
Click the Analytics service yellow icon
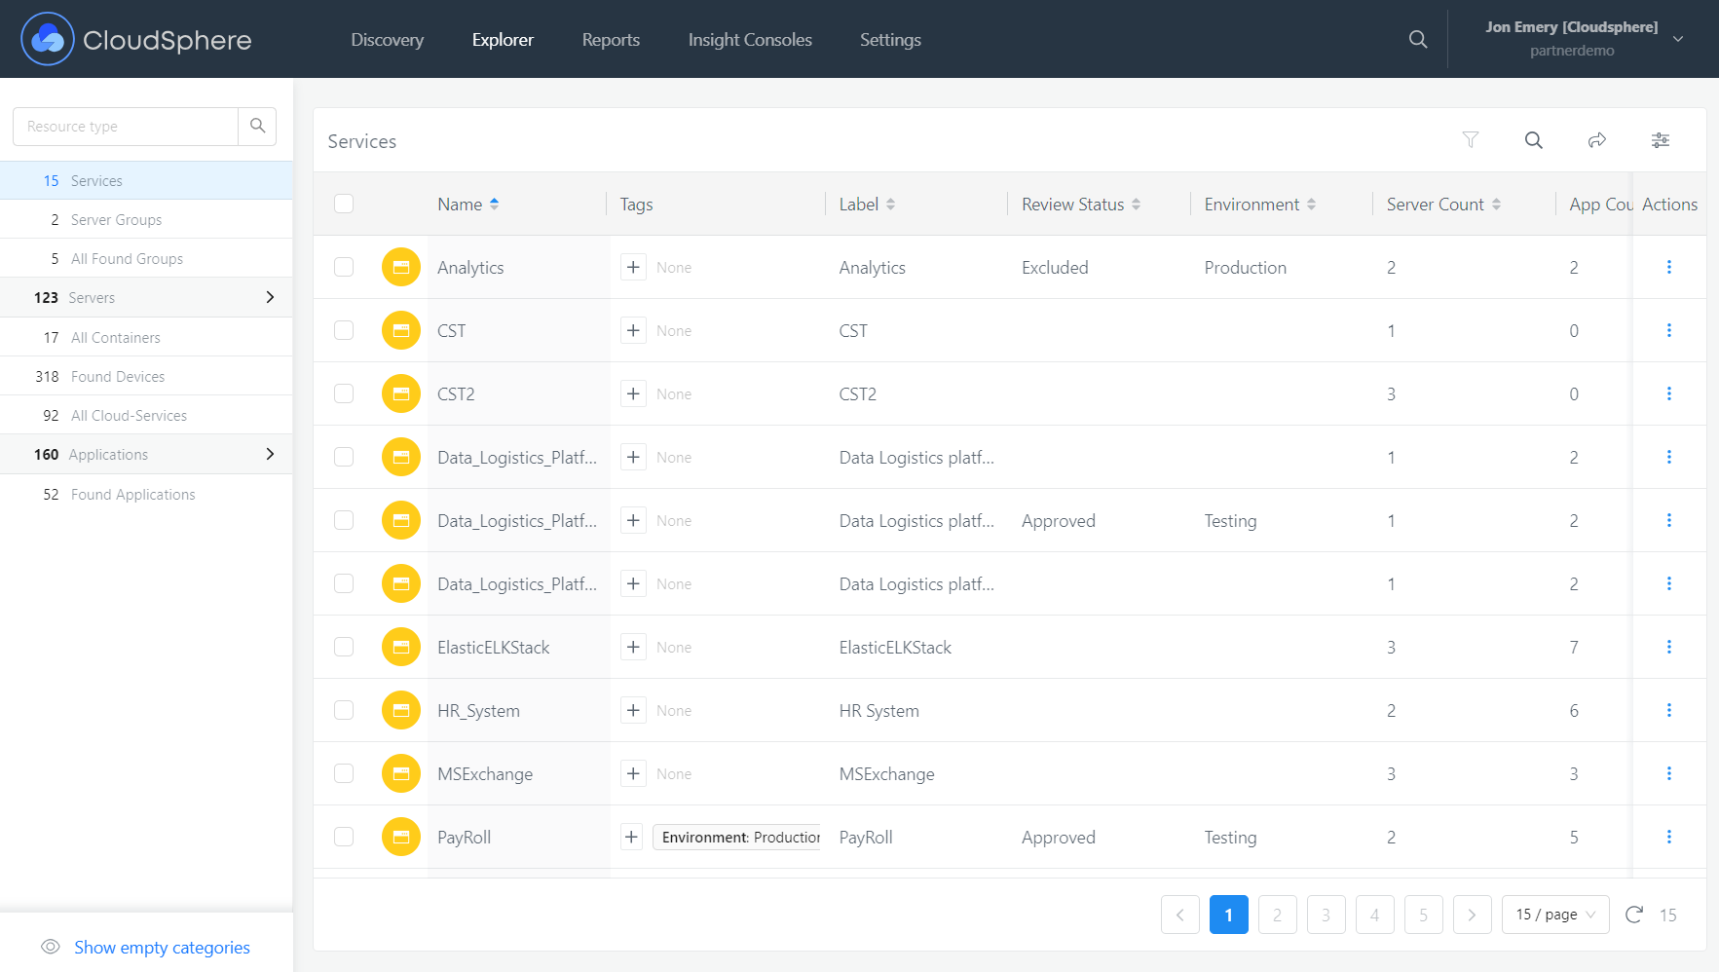click(400, 267)
